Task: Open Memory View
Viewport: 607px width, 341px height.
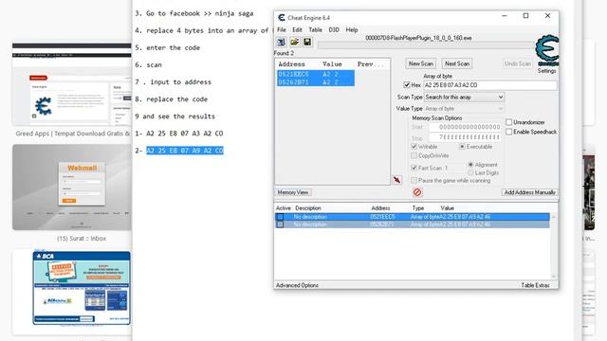Action: coord(293,192)
